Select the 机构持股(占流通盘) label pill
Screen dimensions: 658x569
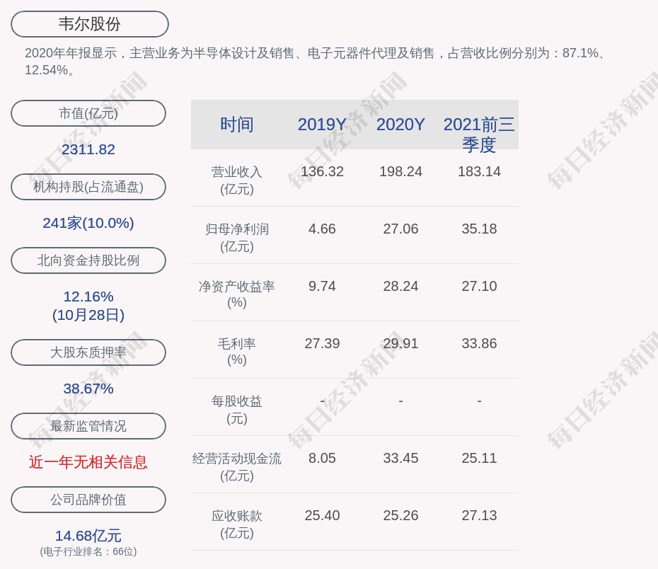click(88, 187)
